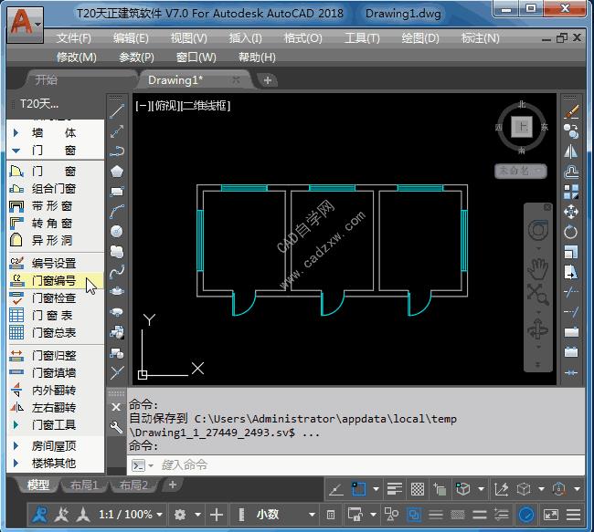
Task: Select the Erase tool in modify toolbar
Action: point(571,111)
